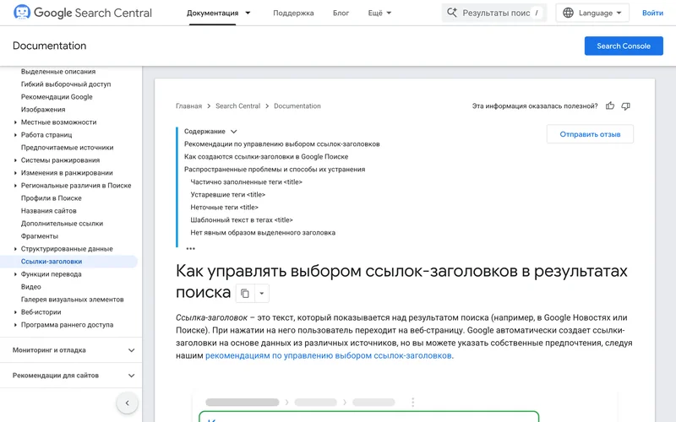Show more contents via the ellipsis
Screen dimensions: 676x422
[x=191, y=248]
